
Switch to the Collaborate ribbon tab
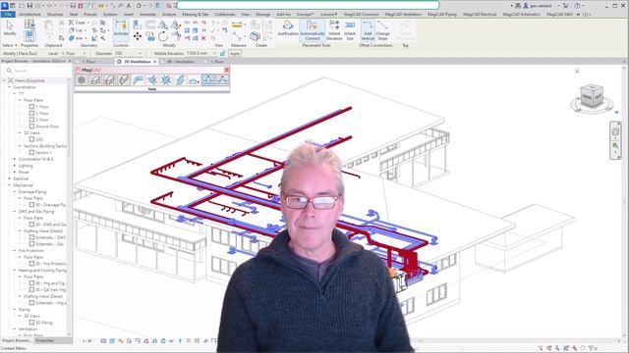pos(225,14)
